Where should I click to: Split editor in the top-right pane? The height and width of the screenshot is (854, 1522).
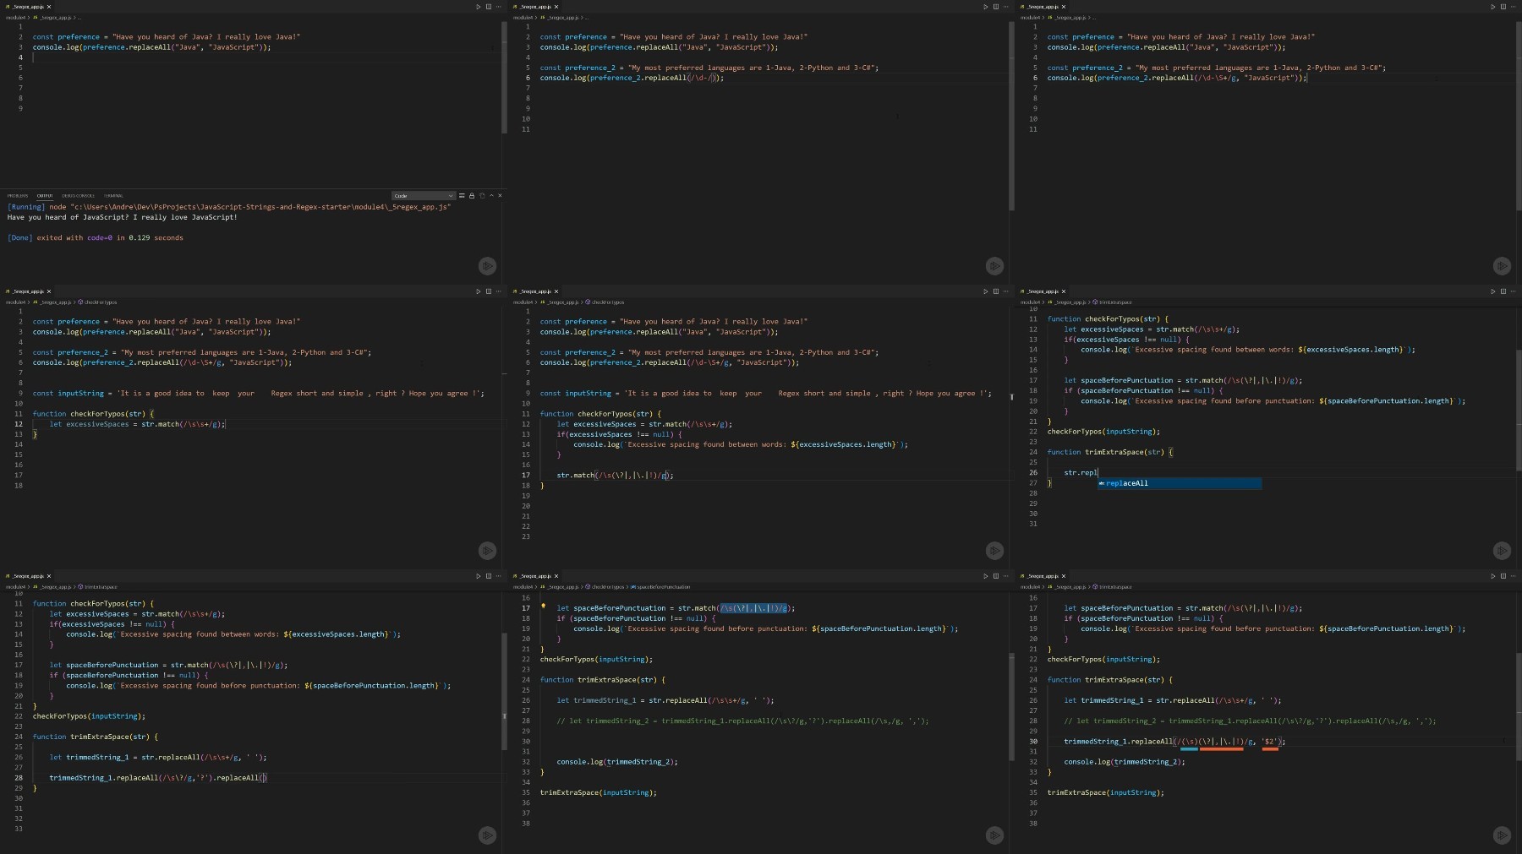coord(1503,7)
